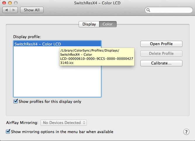Select the Color tab

point(108,24)
